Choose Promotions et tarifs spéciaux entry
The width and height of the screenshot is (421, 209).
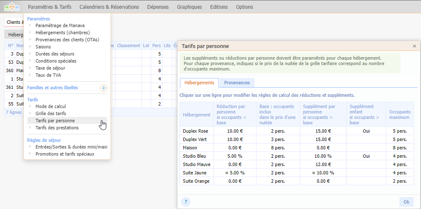click(65, 154)
